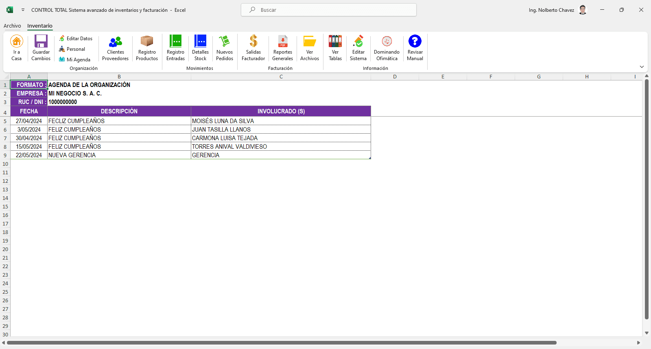This screenshot has width=651, height=349.
Task: Select cell JUAN TASILLA LLANOS
Action: 281,130
